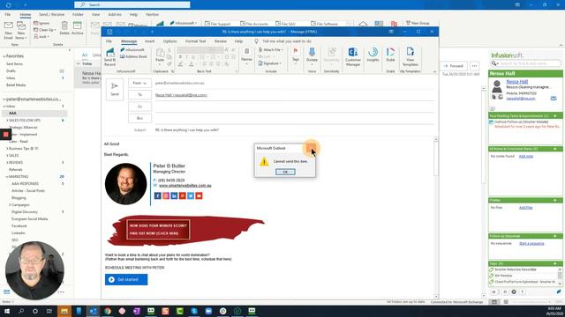Open www.smarterwebsites.com.au link in signature
Screen dimensions: 565x317
point(185,186)
